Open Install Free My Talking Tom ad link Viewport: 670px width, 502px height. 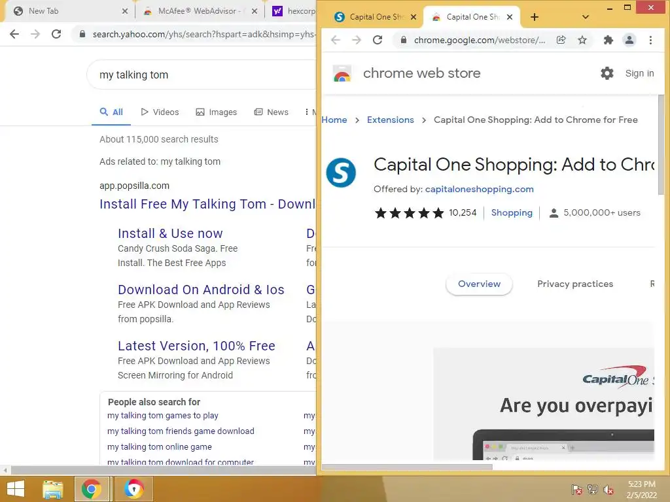[207, 204]
